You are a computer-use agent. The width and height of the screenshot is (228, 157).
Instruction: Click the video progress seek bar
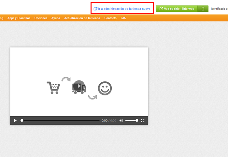click(x=60, y=121)
